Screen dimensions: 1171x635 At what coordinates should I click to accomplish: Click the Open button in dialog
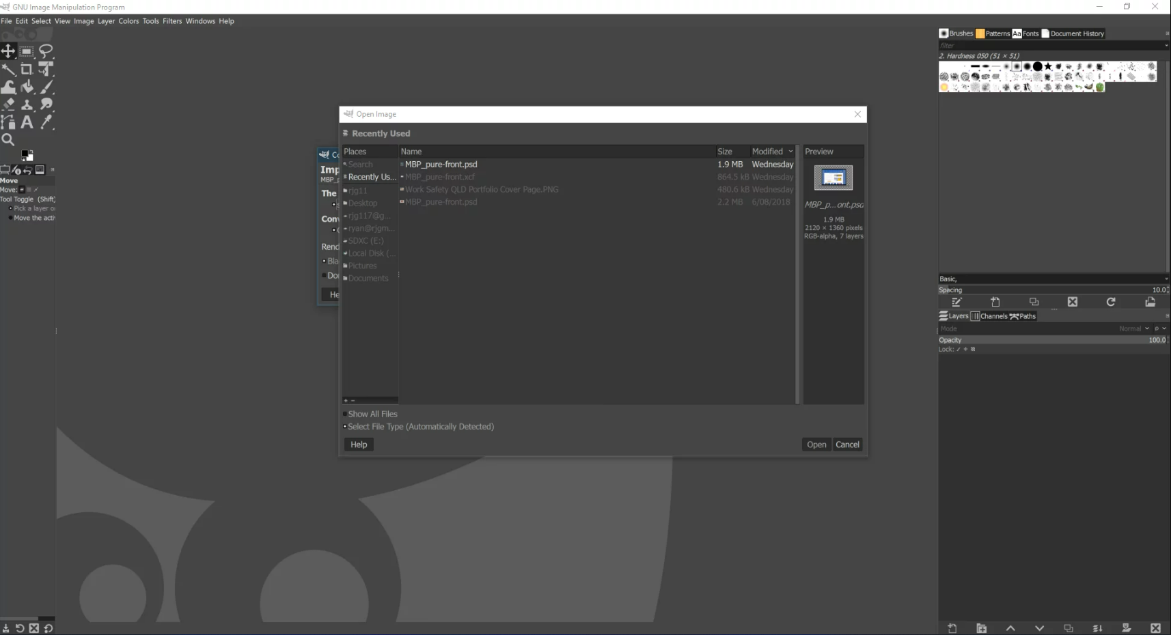pyautogui.click(x=816, y=444)
